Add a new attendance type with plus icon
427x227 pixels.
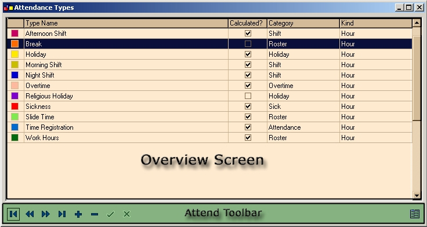[x=78, y=214]
